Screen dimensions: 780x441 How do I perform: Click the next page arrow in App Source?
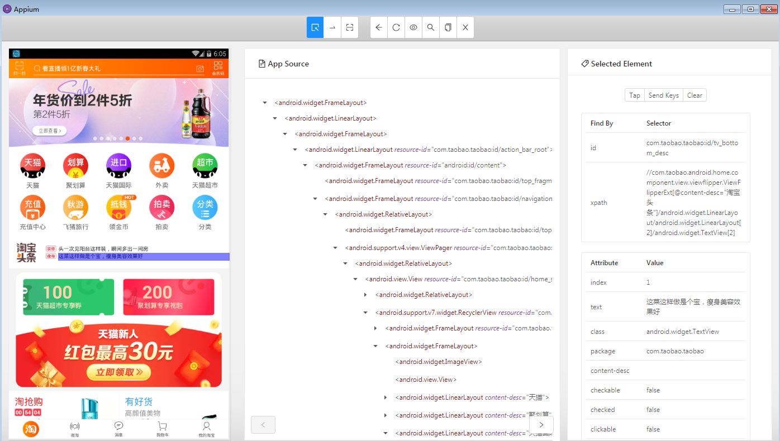(541, 425)
